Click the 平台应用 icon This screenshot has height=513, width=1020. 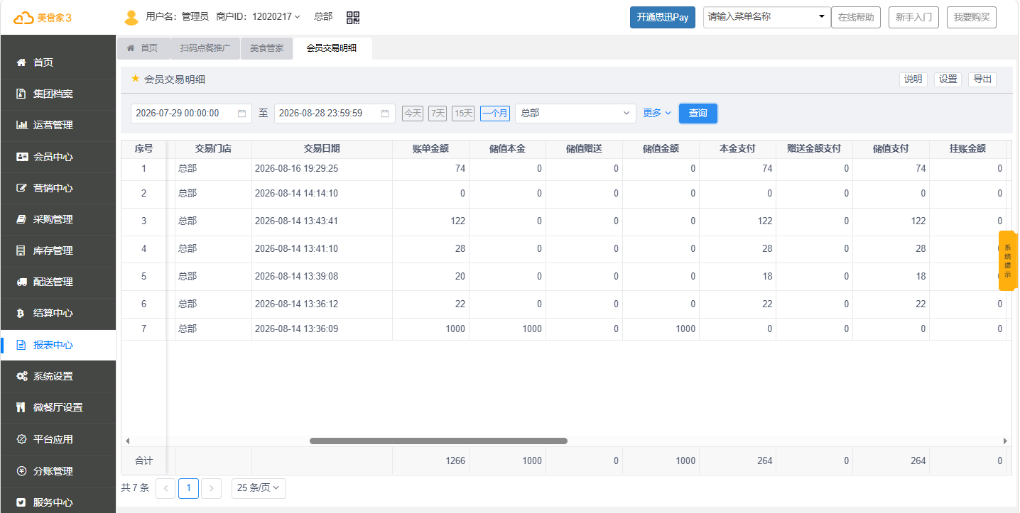[21, 439]
